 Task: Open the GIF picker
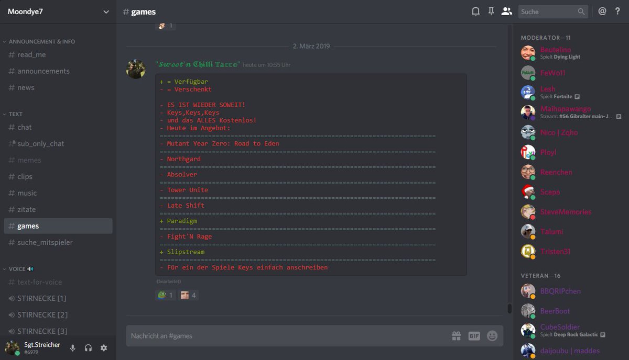point(474,336)
